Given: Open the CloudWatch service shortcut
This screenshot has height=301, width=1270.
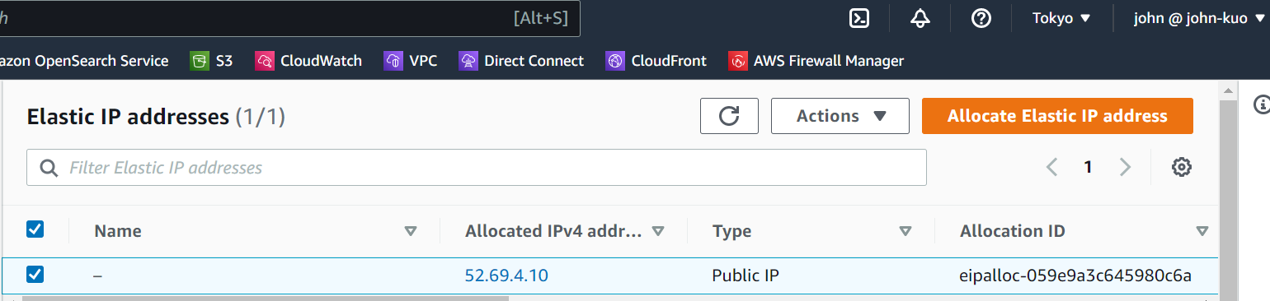Looking at the screenshot, I should click(308, 61).
